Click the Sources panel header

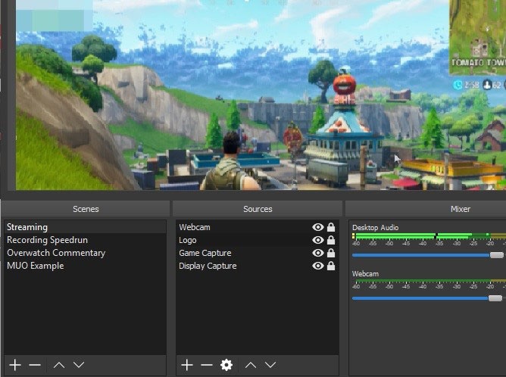pos(258,209)
